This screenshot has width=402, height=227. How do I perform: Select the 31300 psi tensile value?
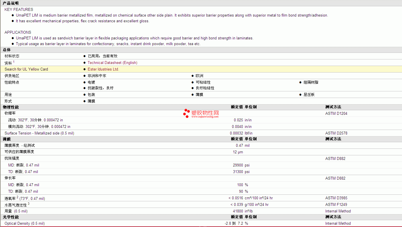tap(238, 172)
